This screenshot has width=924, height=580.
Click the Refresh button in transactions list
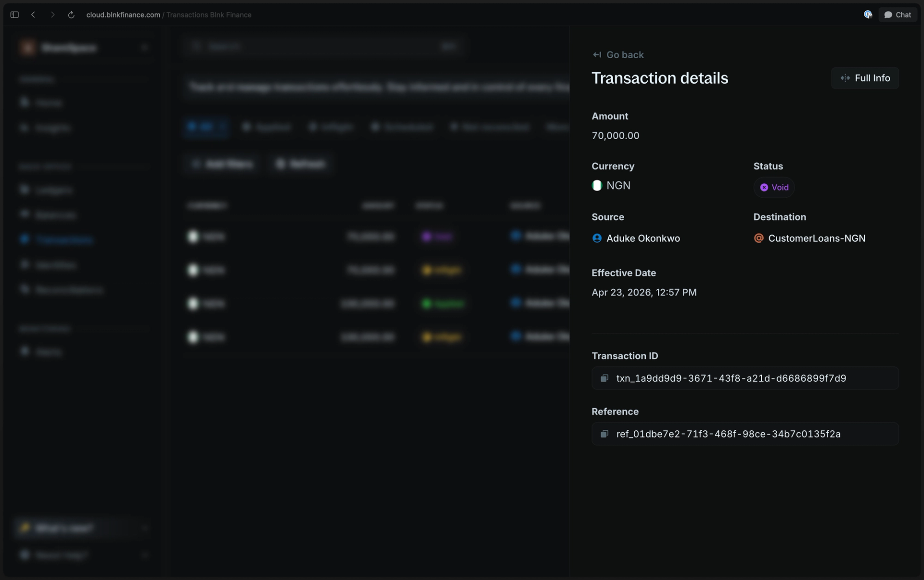[301, 164]
